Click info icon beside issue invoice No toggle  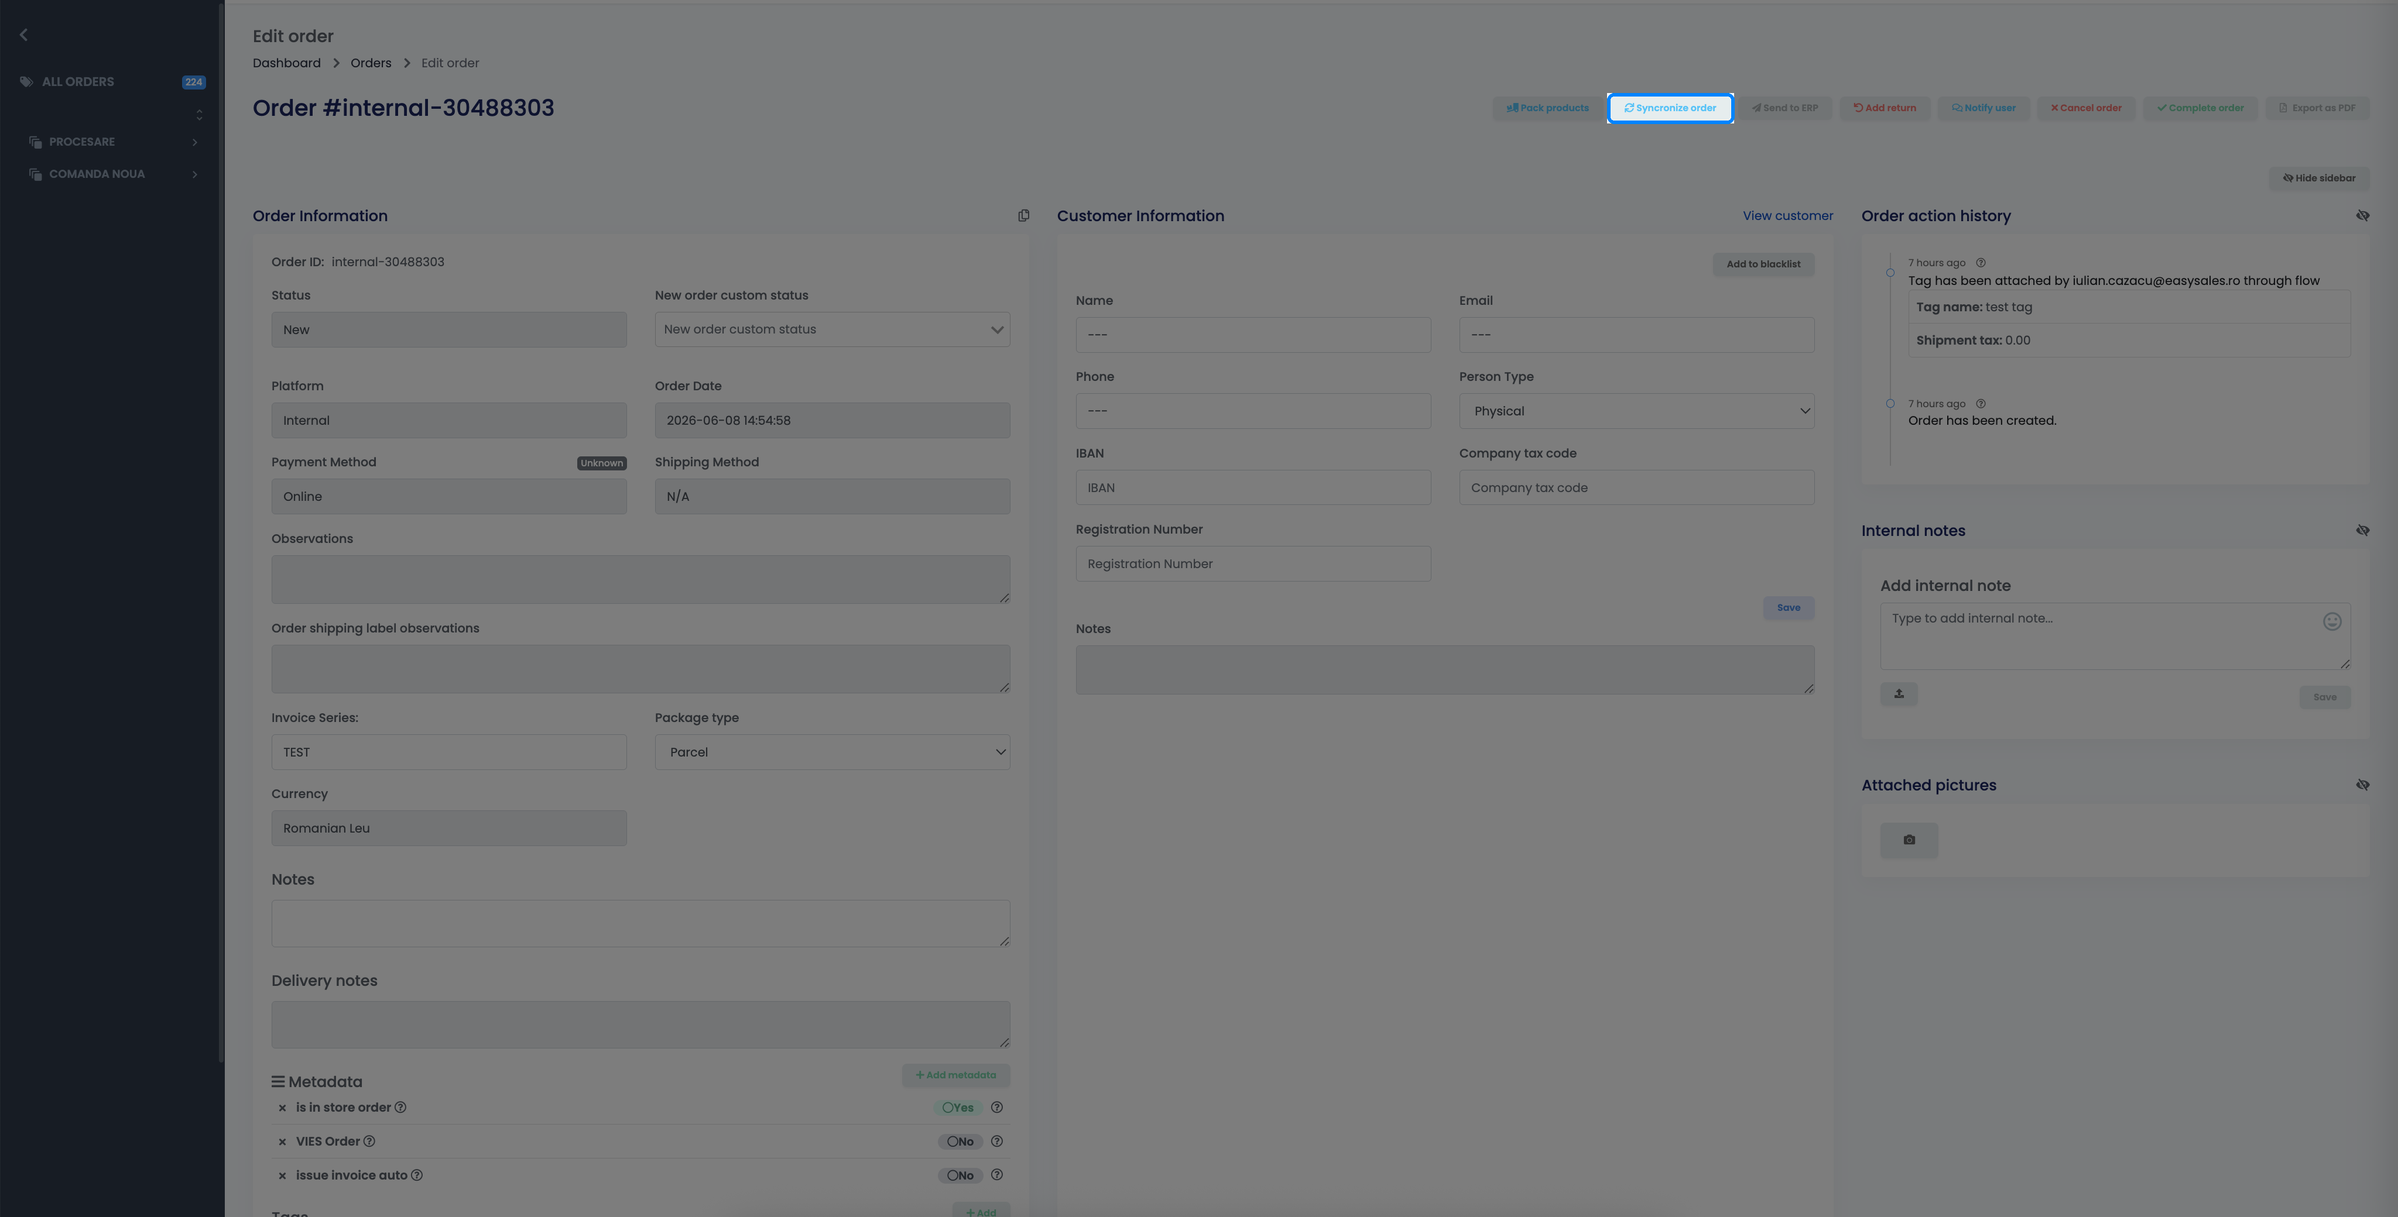996,1175
